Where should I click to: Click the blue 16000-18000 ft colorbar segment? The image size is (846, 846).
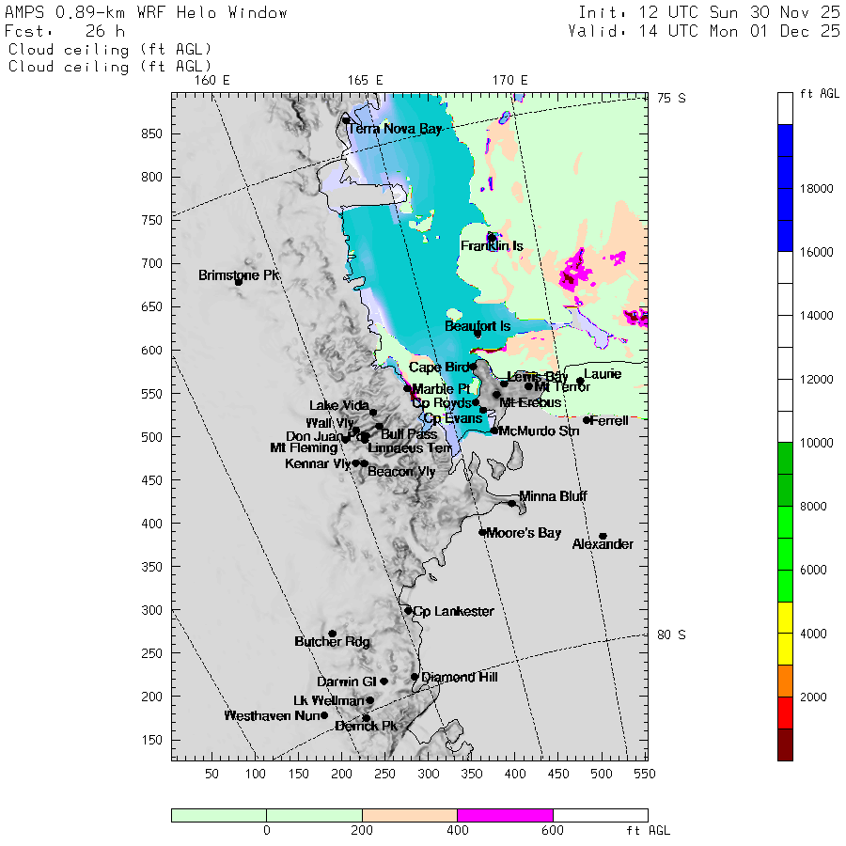pos(785,220)
